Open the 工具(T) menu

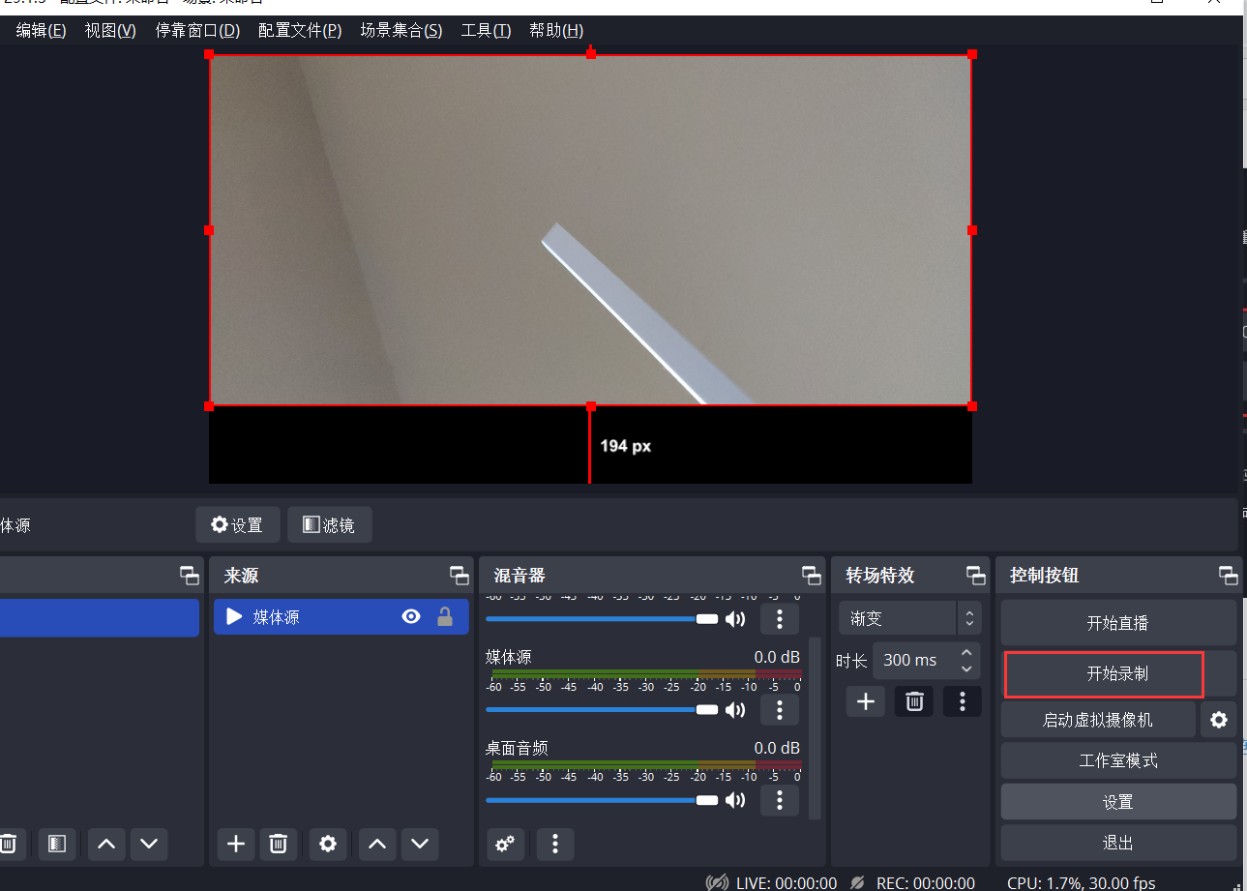486,30
